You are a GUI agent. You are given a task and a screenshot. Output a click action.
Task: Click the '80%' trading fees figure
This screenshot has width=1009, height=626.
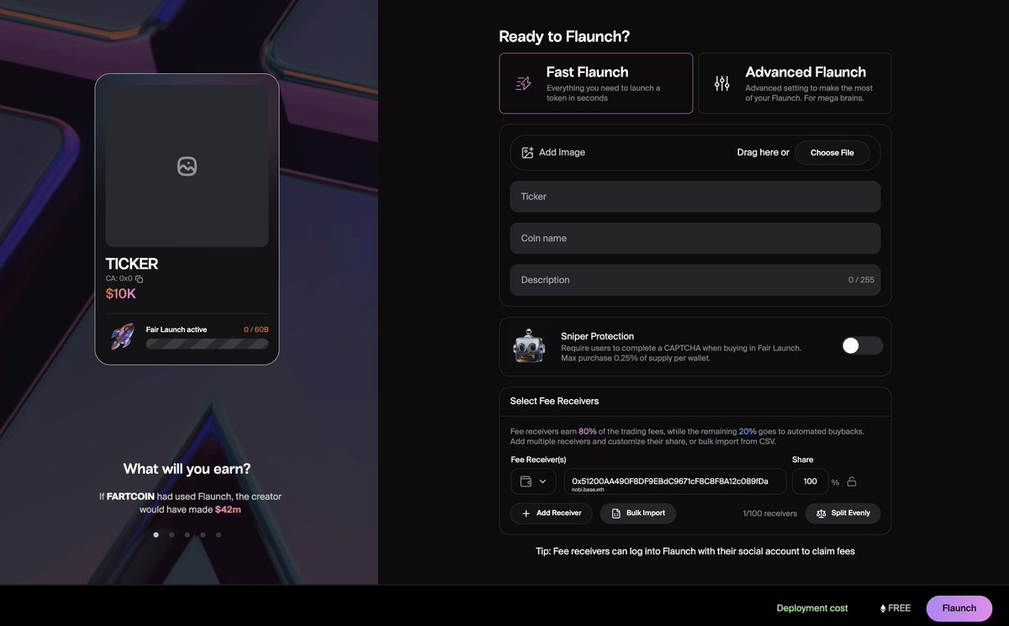pyautogui.click(x=588, y=431)
